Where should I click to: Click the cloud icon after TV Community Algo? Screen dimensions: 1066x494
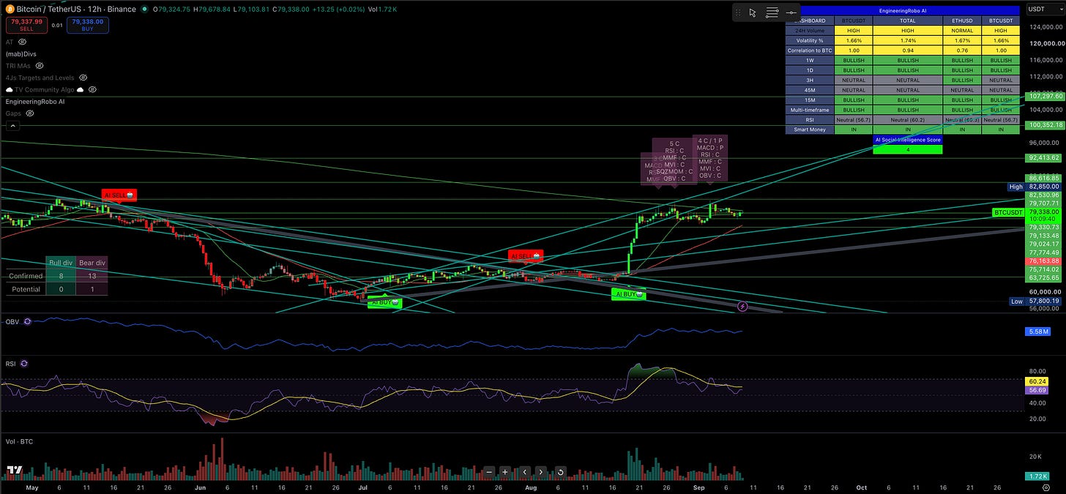coord(81,89)
